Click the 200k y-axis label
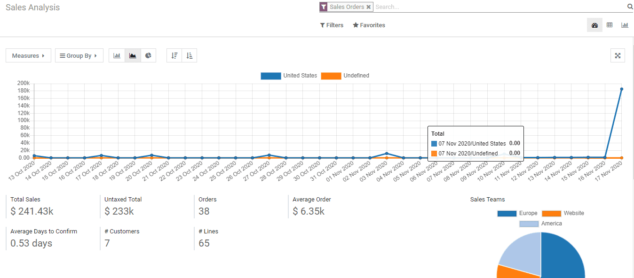The width and height of the screenshot is (634, 278). pyautogui.click(x=24, y=83)
